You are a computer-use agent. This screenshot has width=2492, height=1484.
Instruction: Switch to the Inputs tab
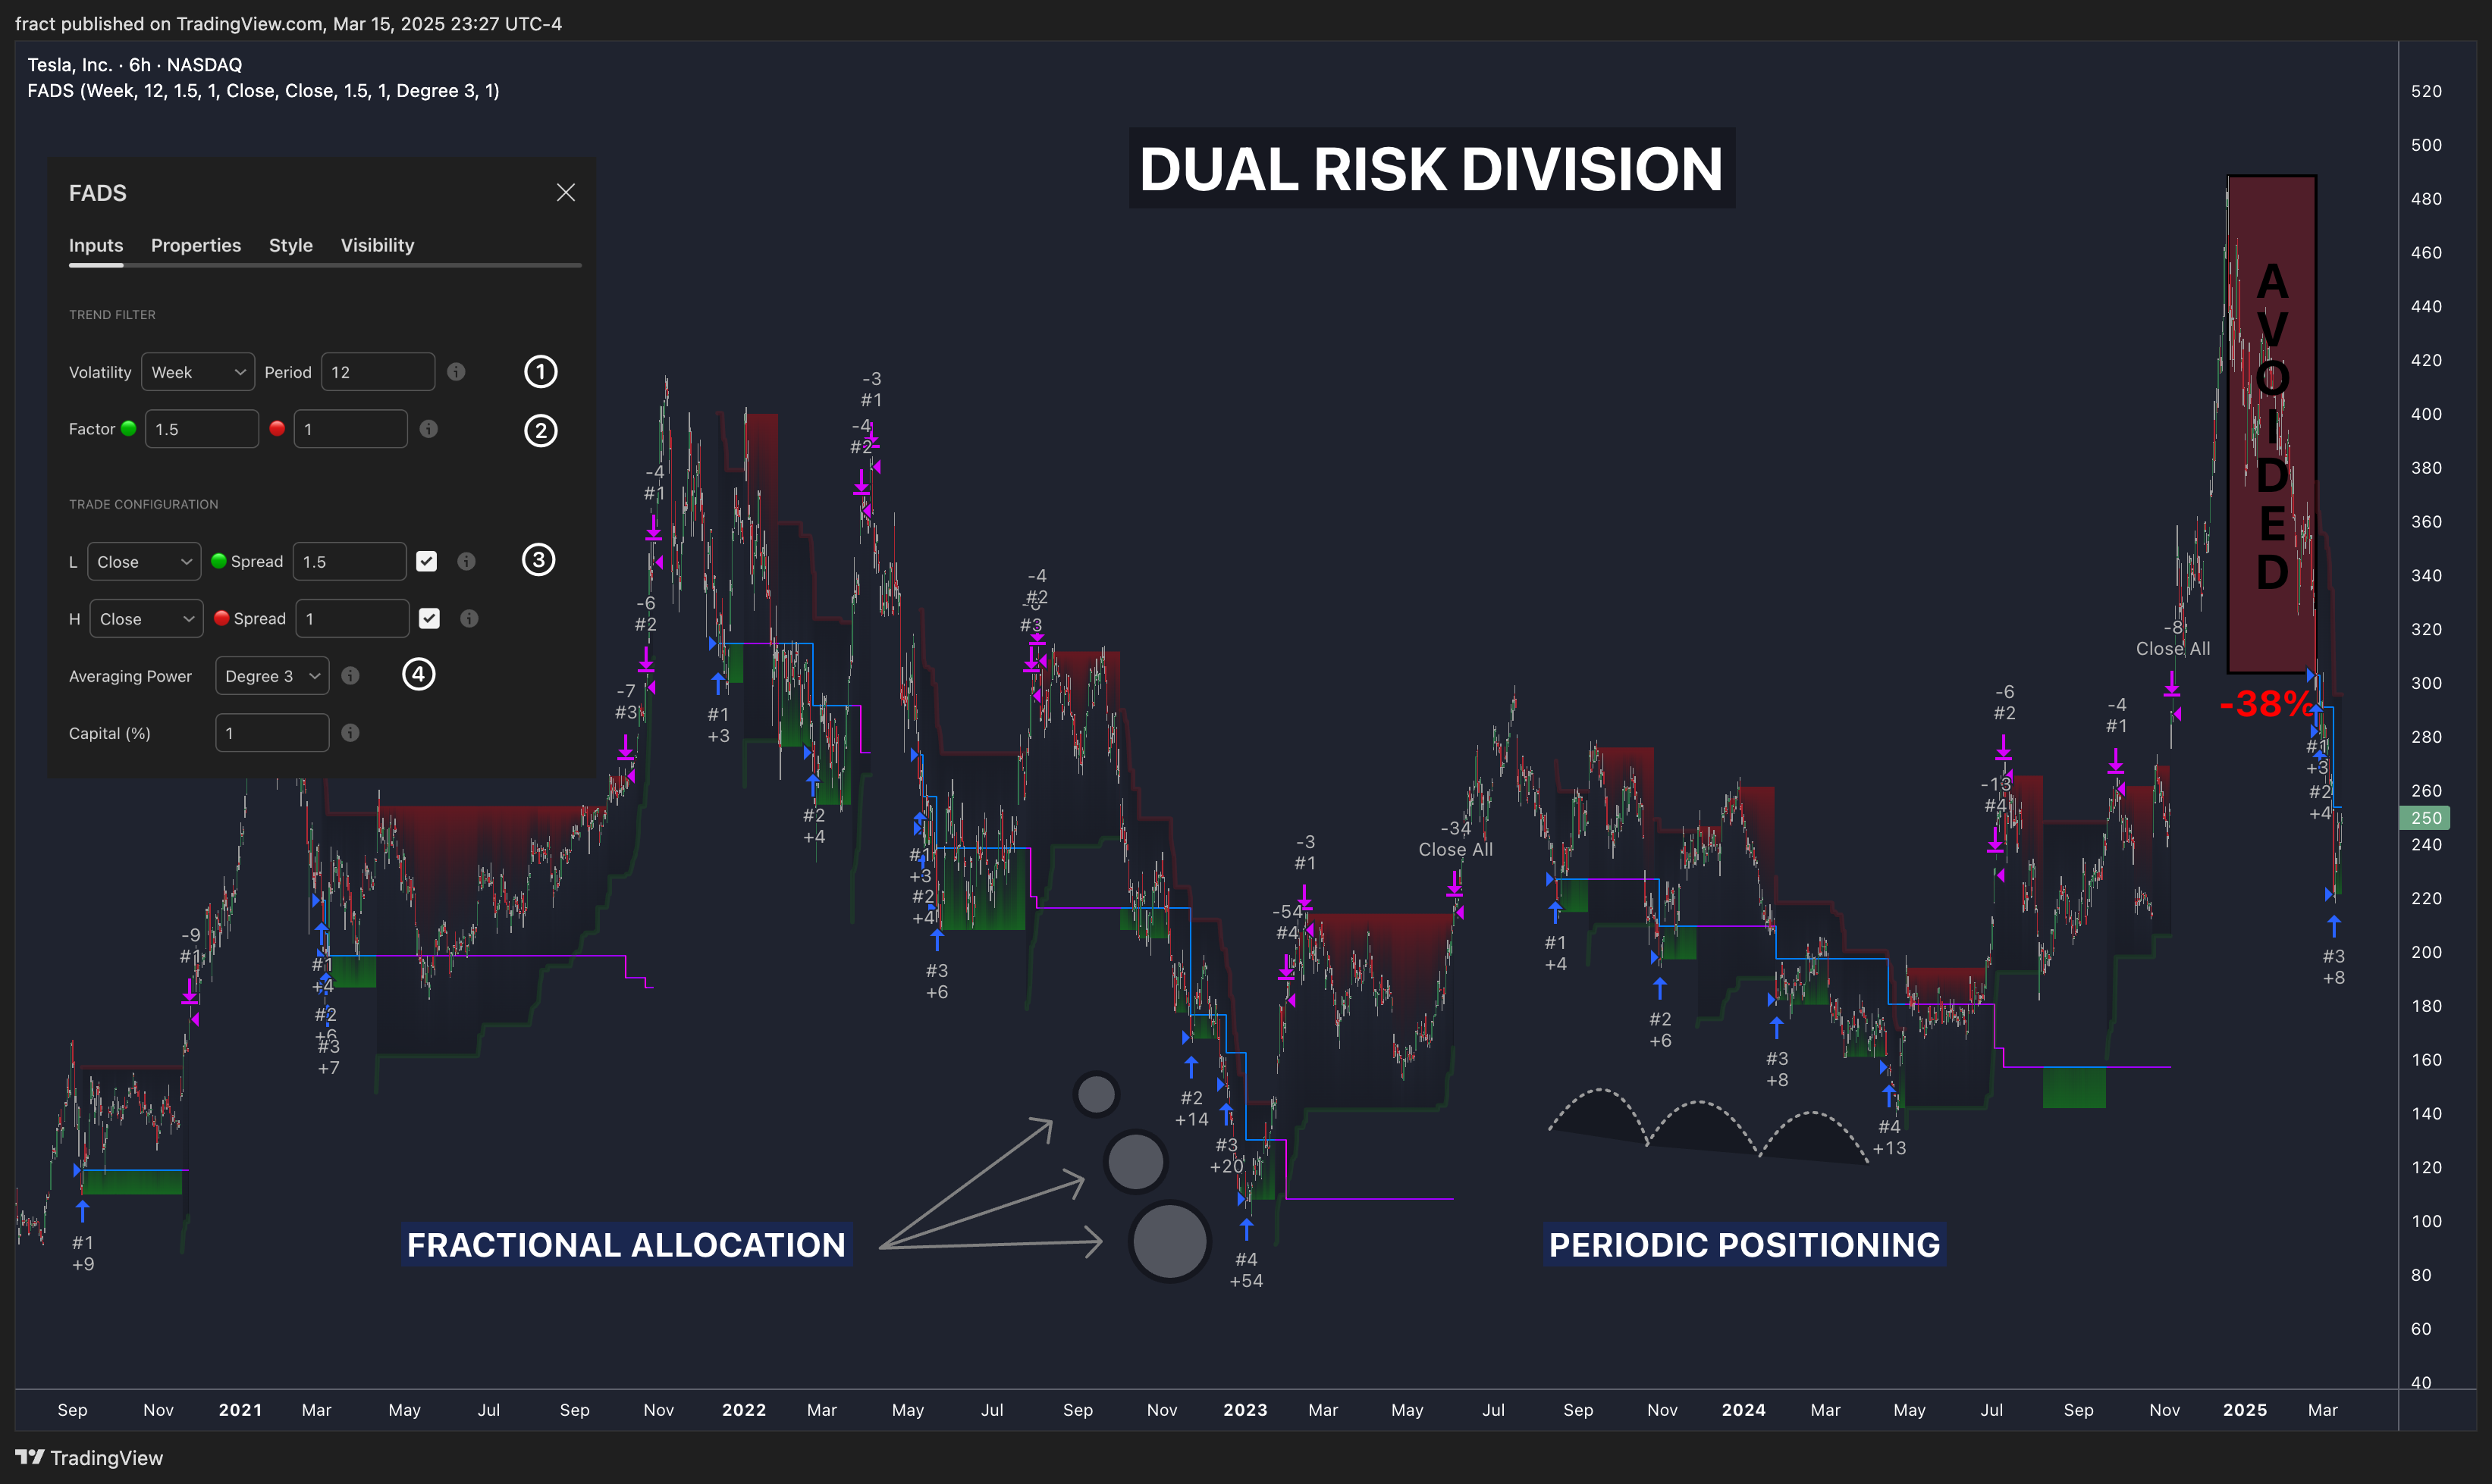(96, 245)
